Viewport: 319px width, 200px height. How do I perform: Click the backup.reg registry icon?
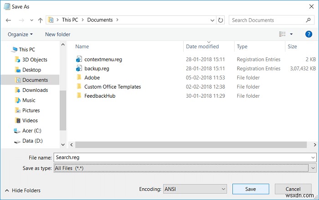pos(79,68)
